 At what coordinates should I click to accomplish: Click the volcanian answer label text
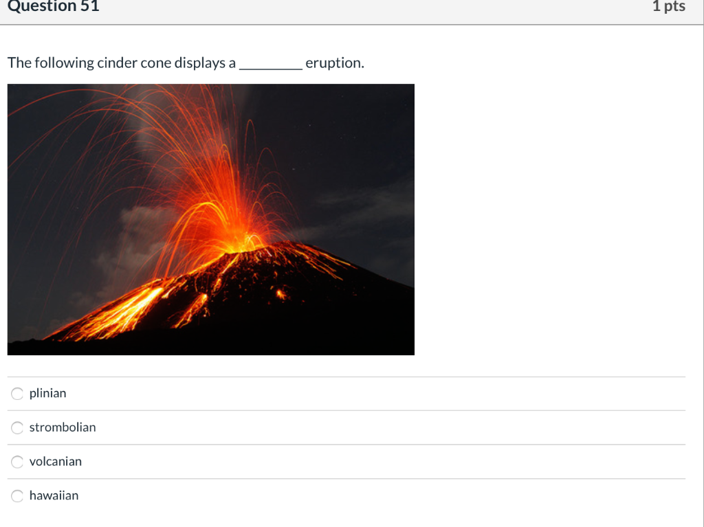coord(55,462)
